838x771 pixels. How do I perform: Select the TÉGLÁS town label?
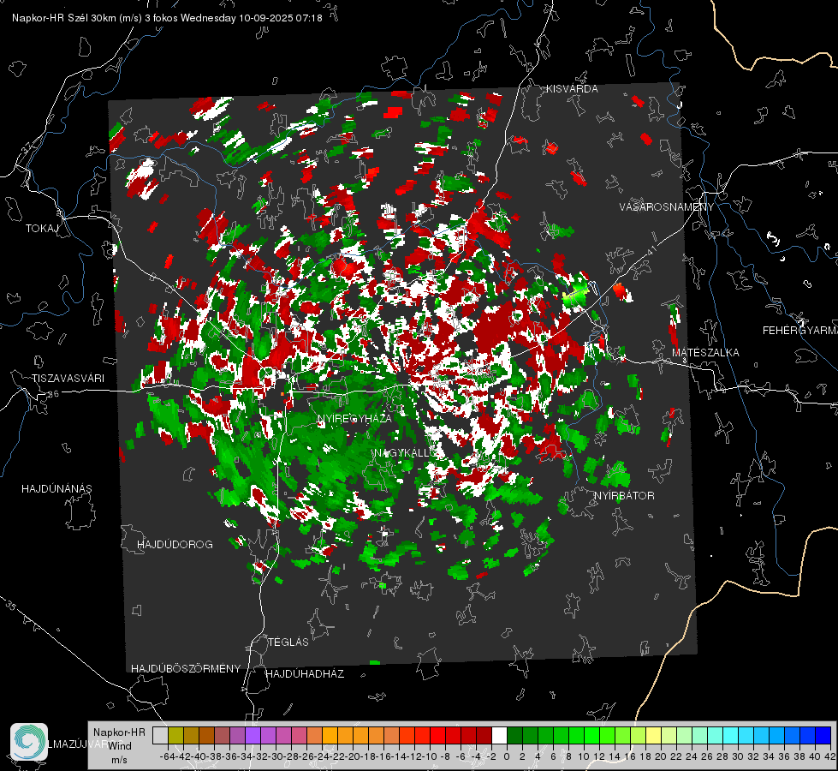point(288,642)
